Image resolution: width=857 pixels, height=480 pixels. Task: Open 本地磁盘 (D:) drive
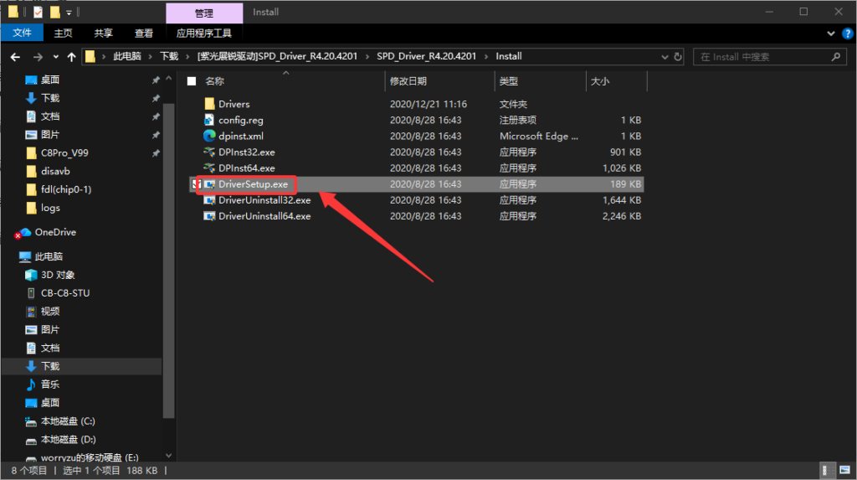[69, 440]
